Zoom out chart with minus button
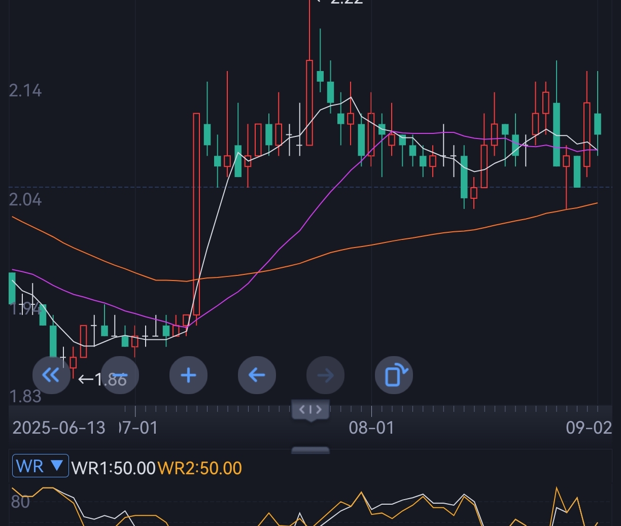The width and height of the screenshot is (621, 526). coord(120,375)
